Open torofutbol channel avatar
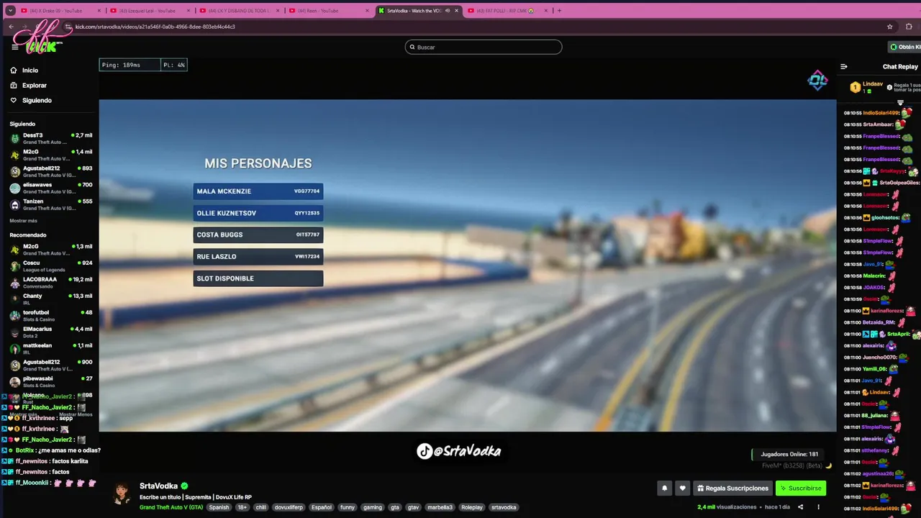 (15, 316)
